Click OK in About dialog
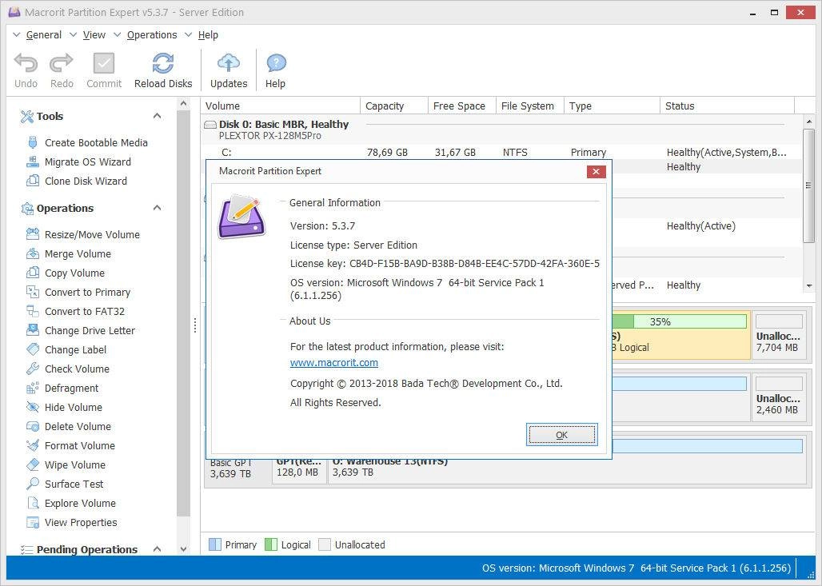This screenshot has height=586, width=822. pyautogui.click(x=561, y=435)
